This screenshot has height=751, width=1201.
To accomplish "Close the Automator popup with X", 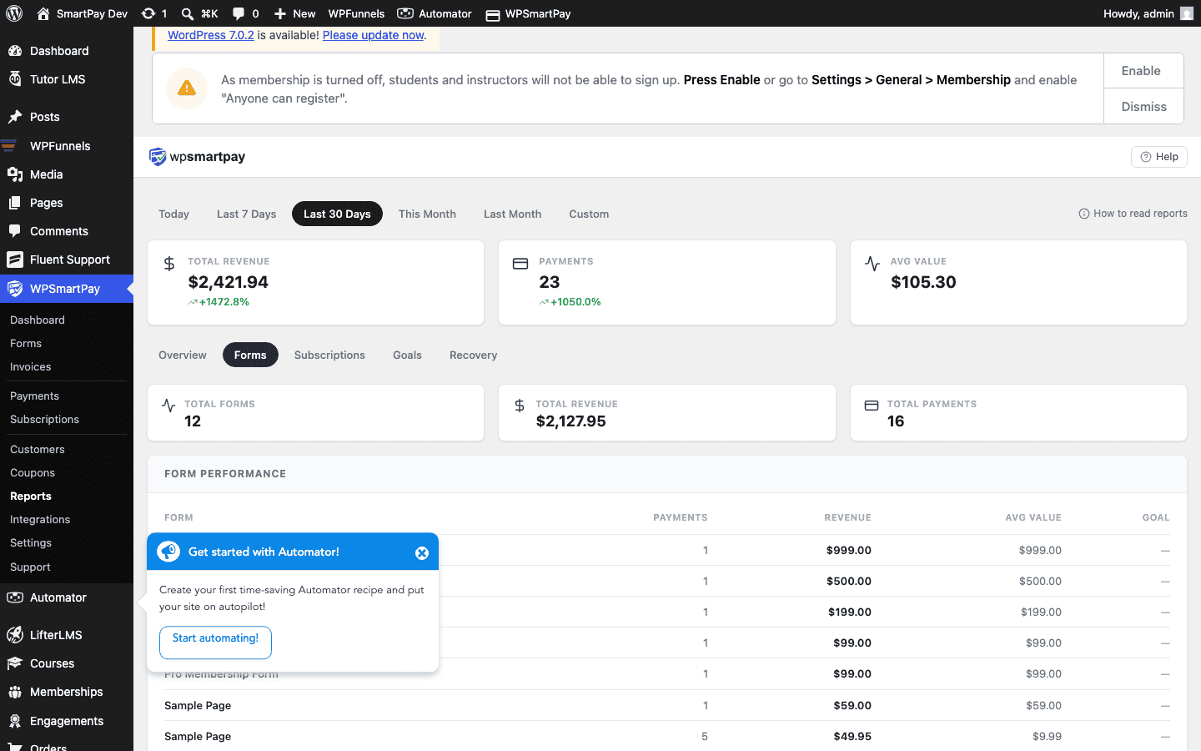I will point(422,553).
